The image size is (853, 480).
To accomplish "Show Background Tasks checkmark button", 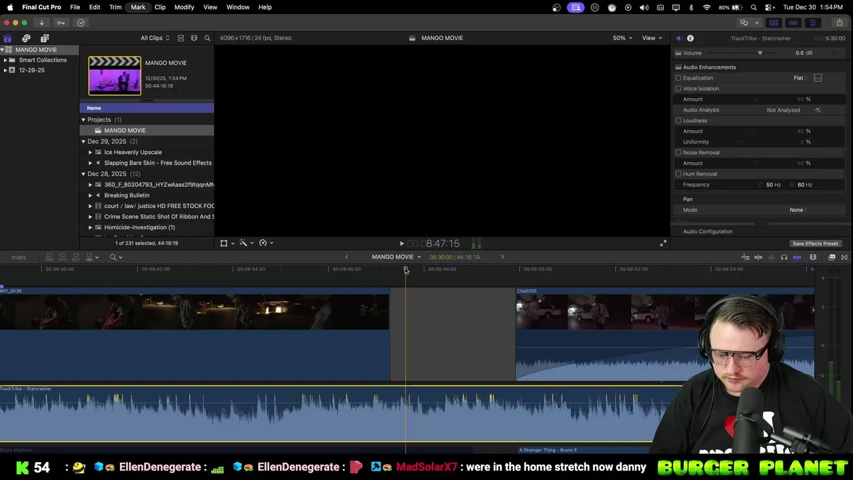I will point(81,23).
